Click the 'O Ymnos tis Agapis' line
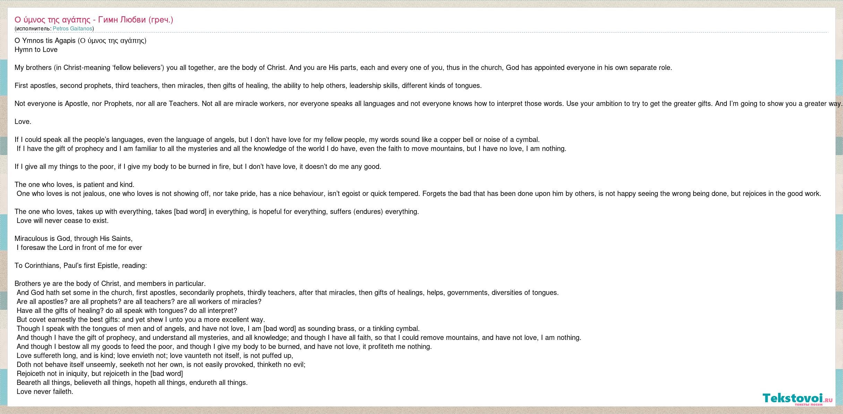This screenshot has height=414, width=843. [80, 40]
